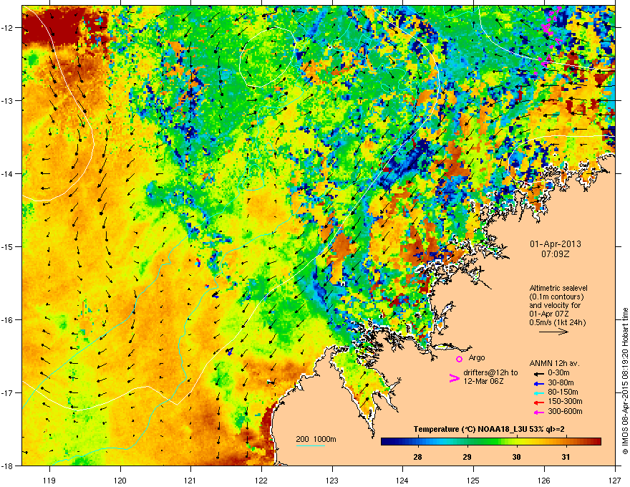
Task: Click the cyan 200 1000m depth contour line sample
Action: [311, 445]
